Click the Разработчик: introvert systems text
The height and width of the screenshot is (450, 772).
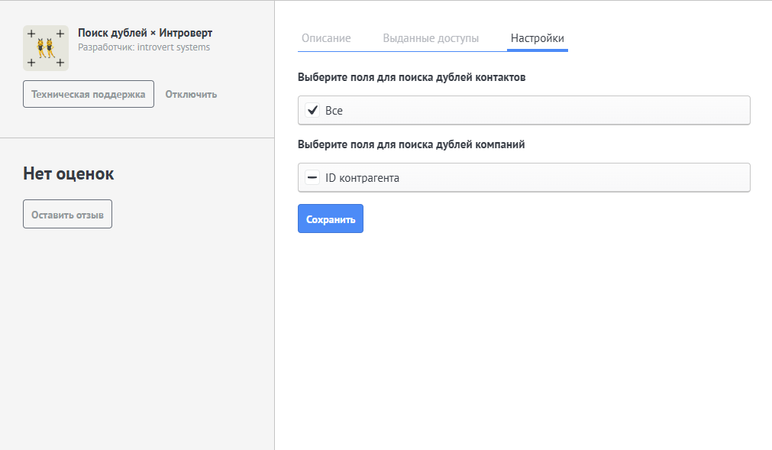(144, 47)
